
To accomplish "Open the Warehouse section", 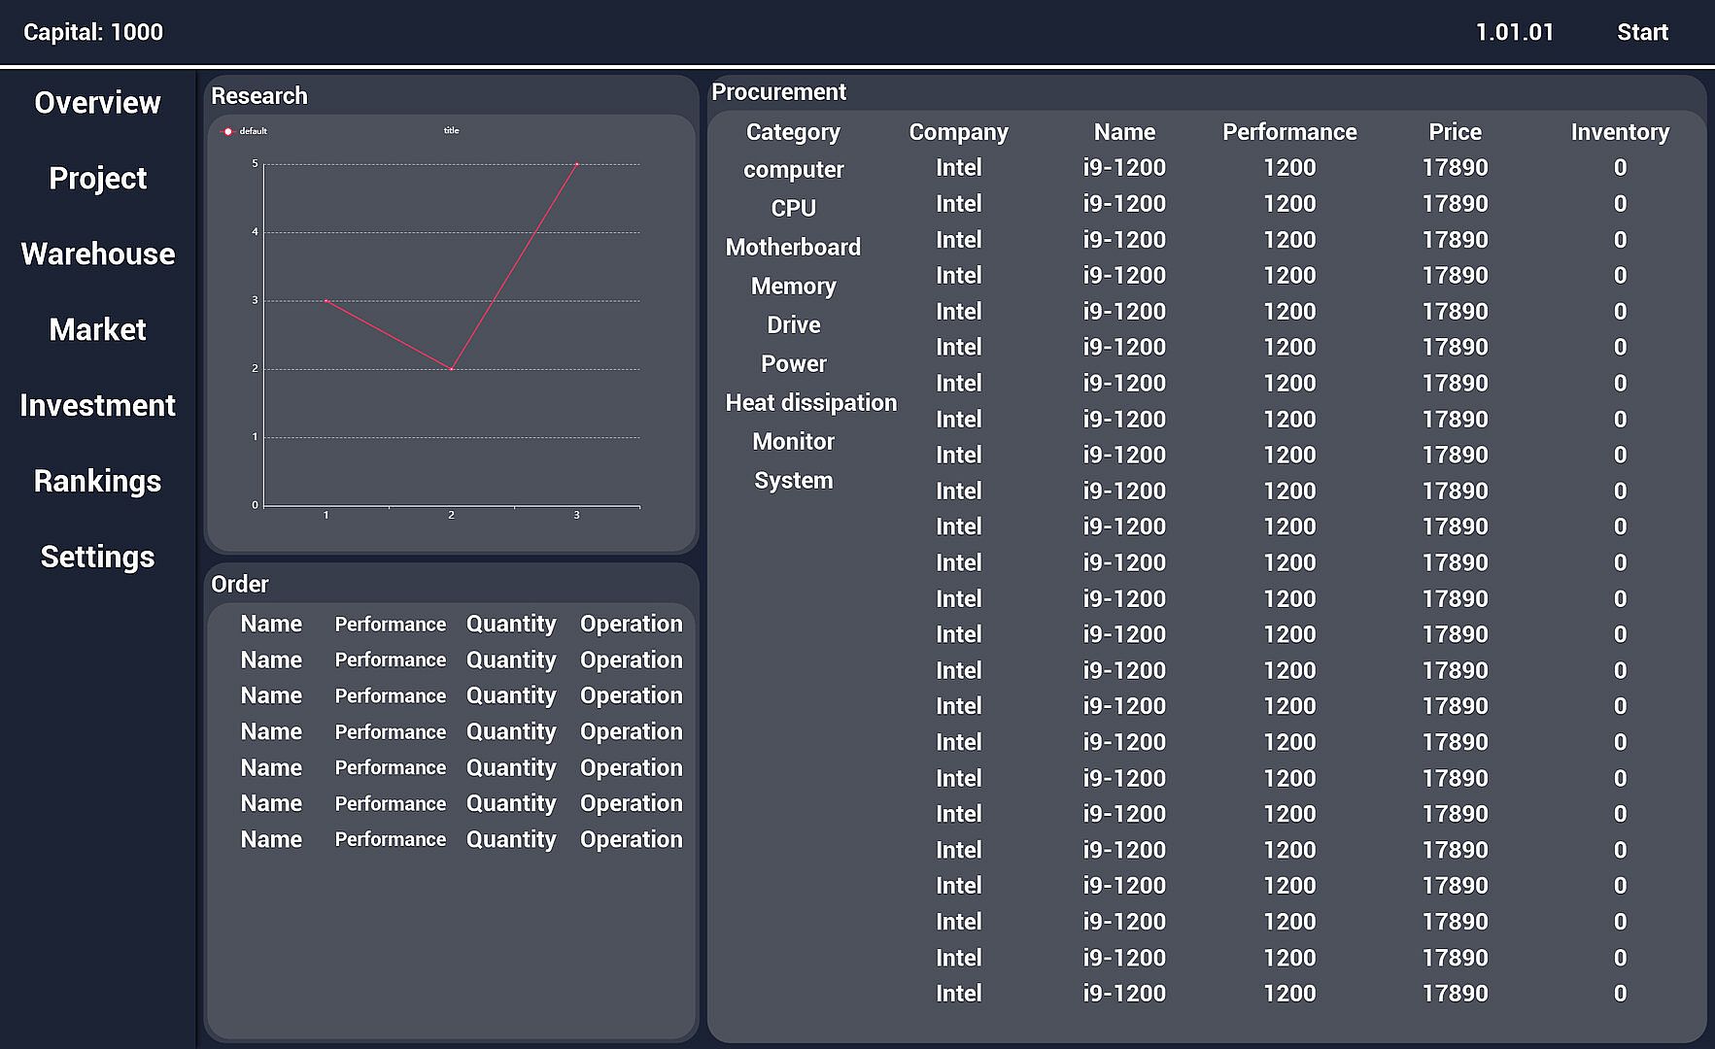I will (x=97, y=254).
